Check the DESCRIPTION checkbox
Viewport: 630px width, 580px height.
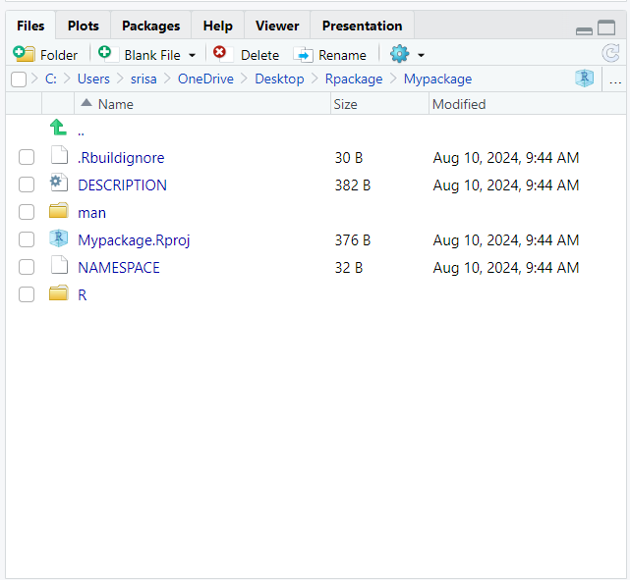tap(27, 185)
